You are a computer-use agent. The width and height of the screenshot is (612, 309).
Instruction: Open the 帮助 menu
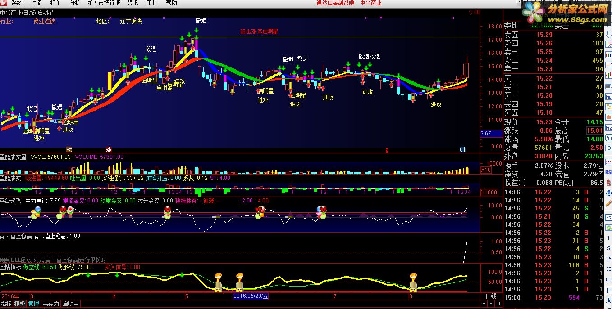coord(171,3)
